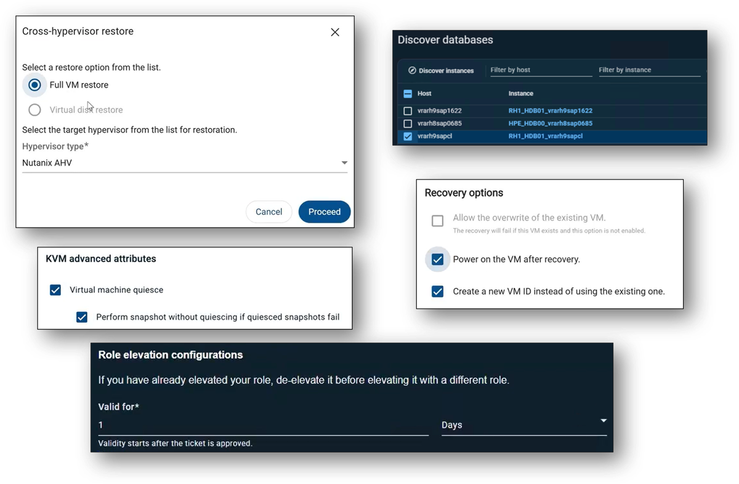This screenshot has width=739, height=484.
Task: Toggle the select-all Host header checkbox
Action: [408, 94]
